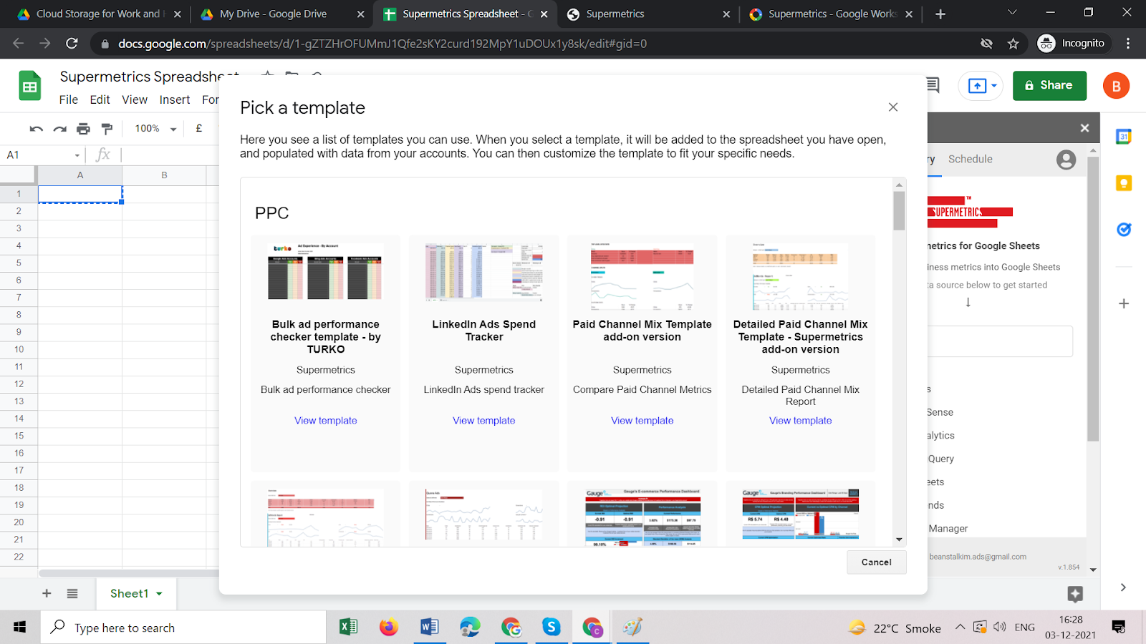1146x644 pixels.
Task: Click the third-party cookies blocked eye icon
Action: click(x=986, y=44)
